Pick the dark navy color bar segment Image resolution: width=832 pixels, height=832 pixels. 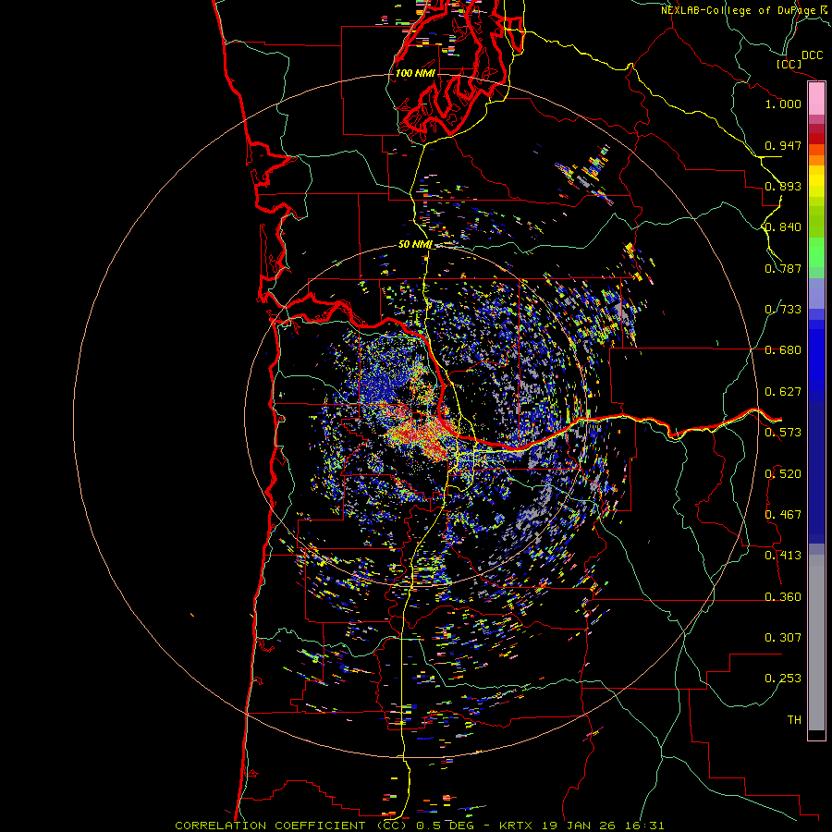pyautogui.click(x=816, y=472)
